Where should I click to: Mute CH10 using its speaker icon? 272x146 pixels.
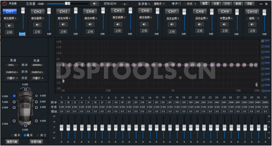[x=252, y=24]
